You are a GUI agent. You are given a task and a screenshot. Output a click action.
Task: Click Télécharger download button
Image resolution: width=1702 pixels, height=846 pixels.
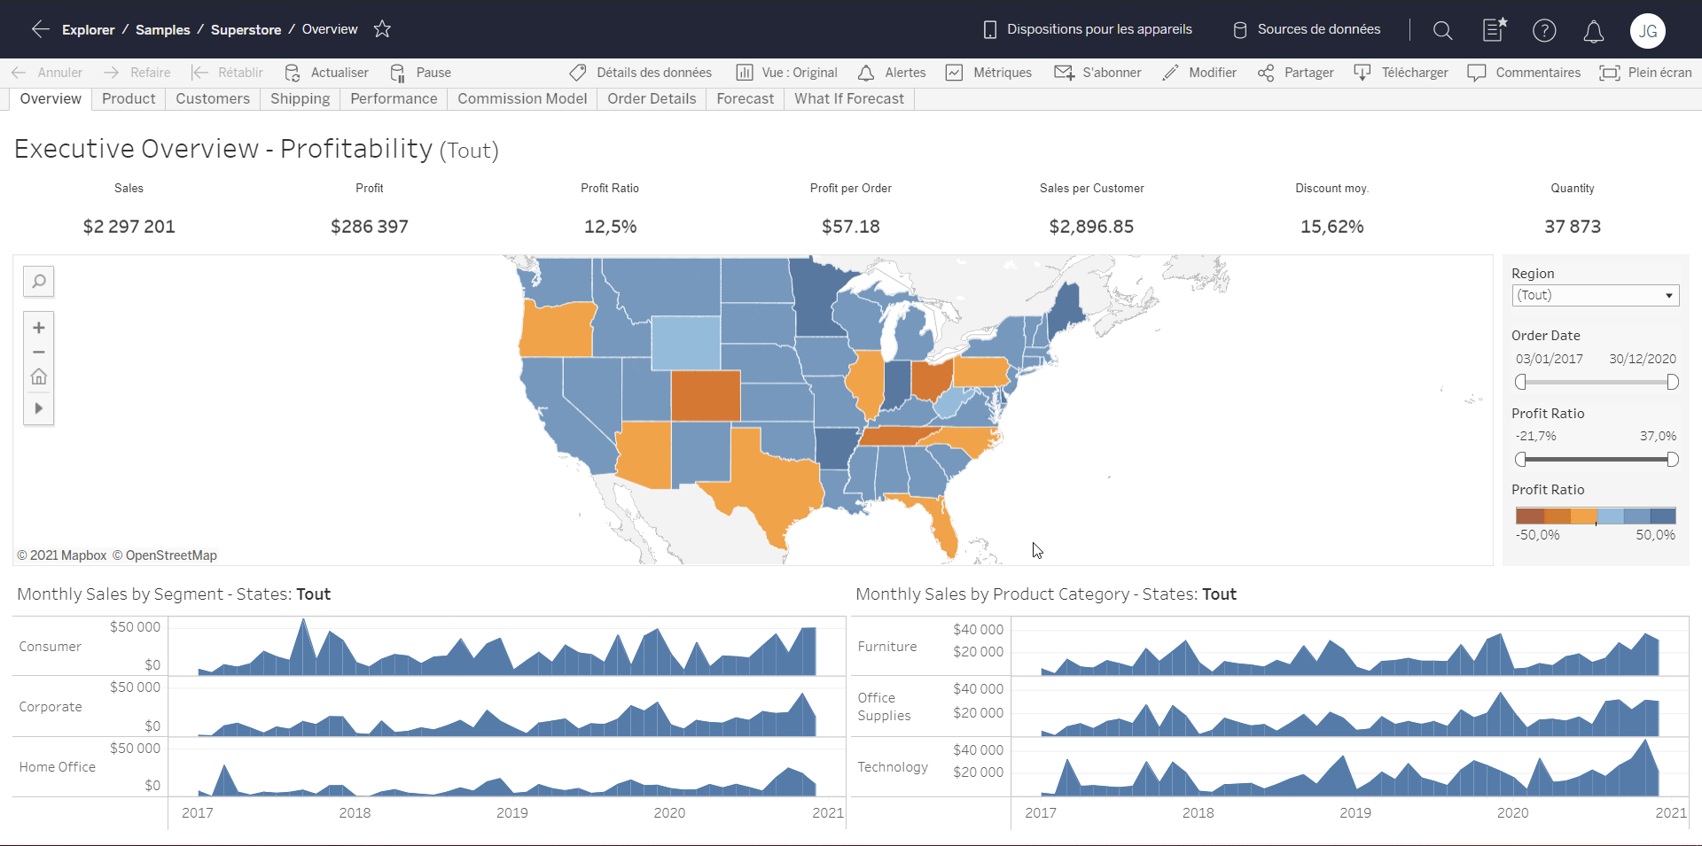click(x=1401, y=73)
